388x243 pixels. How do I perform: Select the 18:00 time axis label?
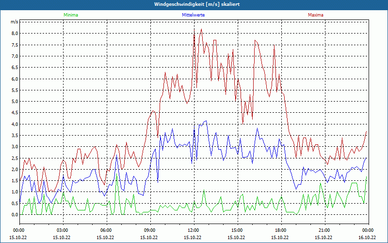pos(281,230)
